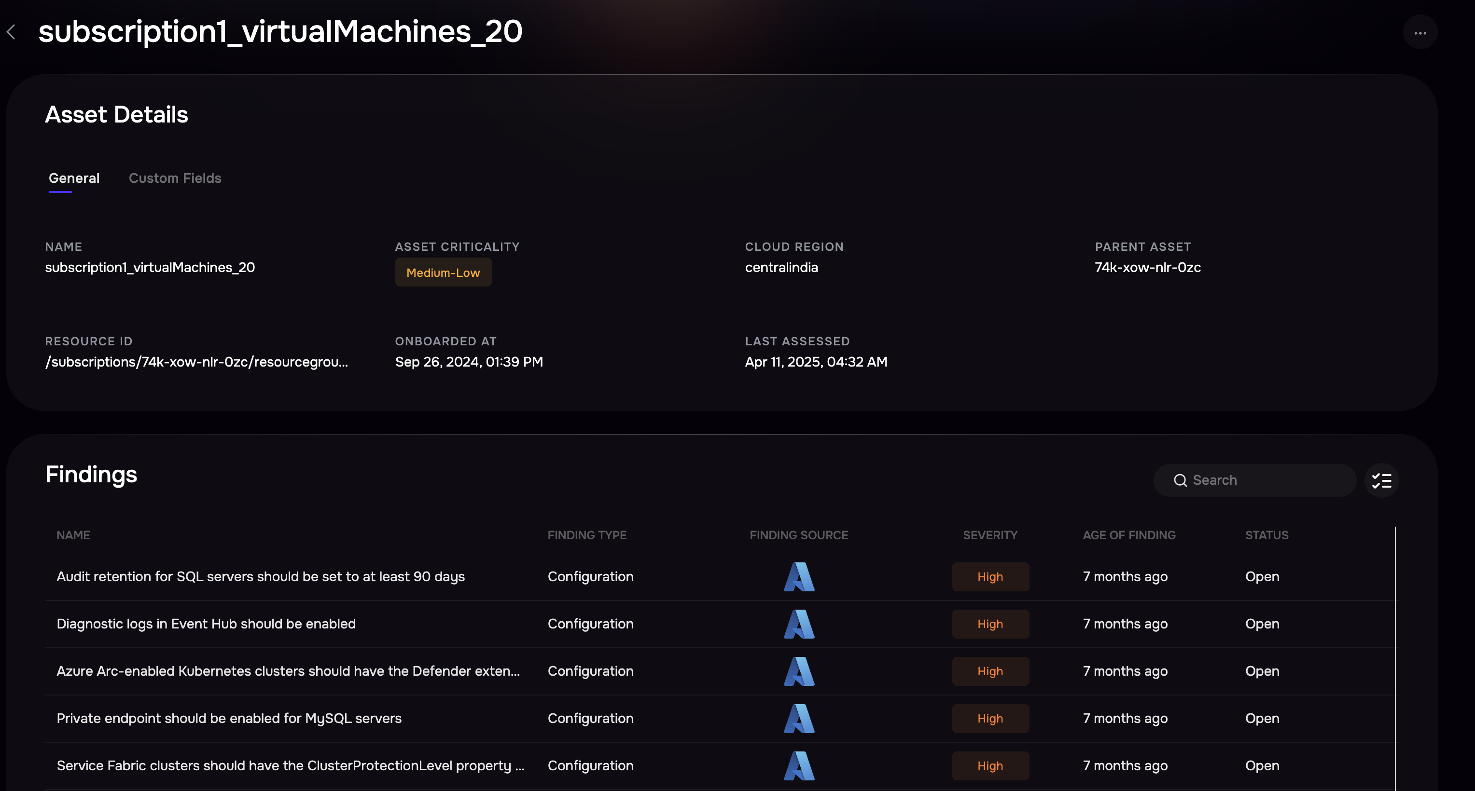This screenshot has height=791, width=1475.
Task: Click '7 months ago' in Azure Arc-enabled Kubernetes row
Action: [x=1125, y=671]
